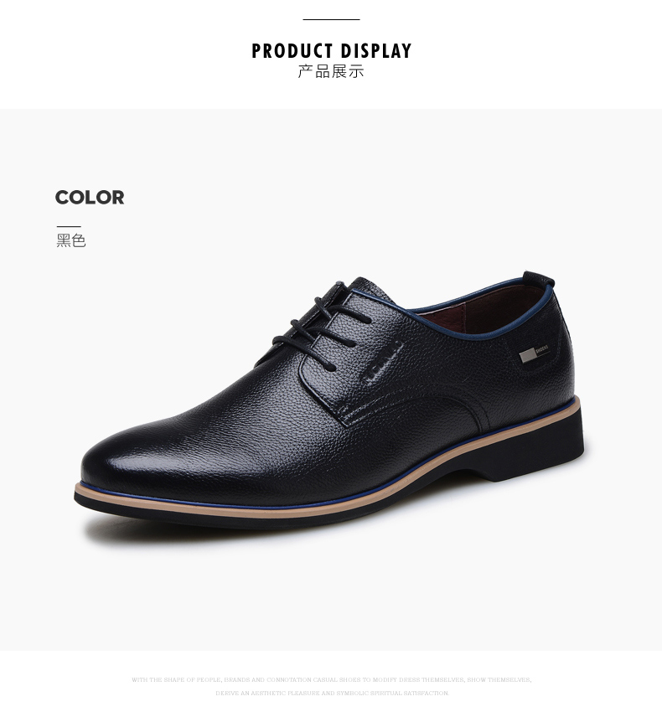662x717 pixels.
Task: Click the 黑色 color name text
Action: (x=71, y=240)
